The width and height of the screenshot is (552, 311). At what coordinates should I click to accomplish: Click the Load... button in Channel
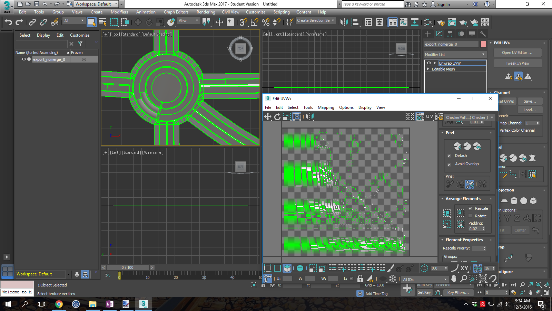click(530, 110)
